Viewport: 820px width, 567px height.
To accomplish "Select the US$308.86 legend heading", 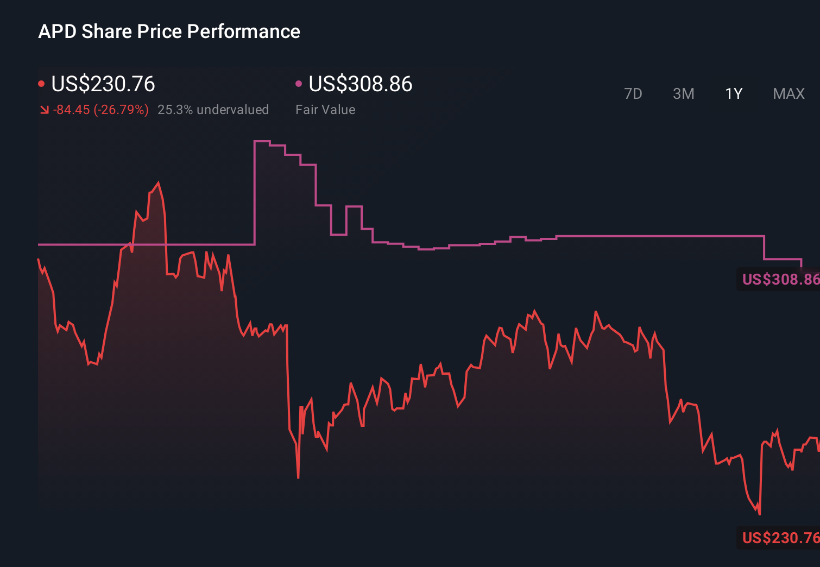I will [360, 84].
